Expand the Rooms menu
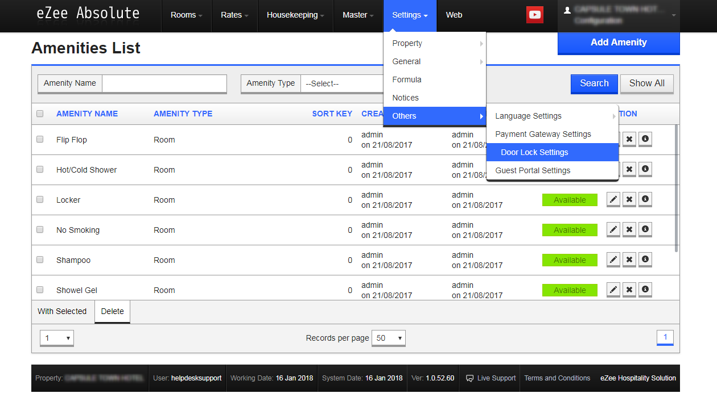 coord(186,15)
